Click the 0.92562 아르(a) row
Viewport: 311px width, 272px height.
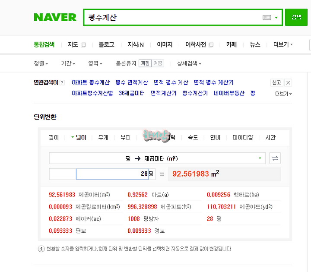pyautogui.click(x=148, y=195)
